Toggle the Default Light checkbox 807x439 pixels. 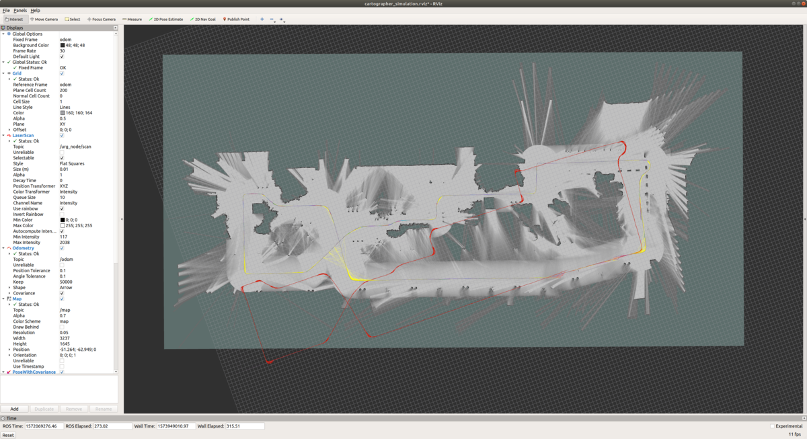tap(62, 56)
